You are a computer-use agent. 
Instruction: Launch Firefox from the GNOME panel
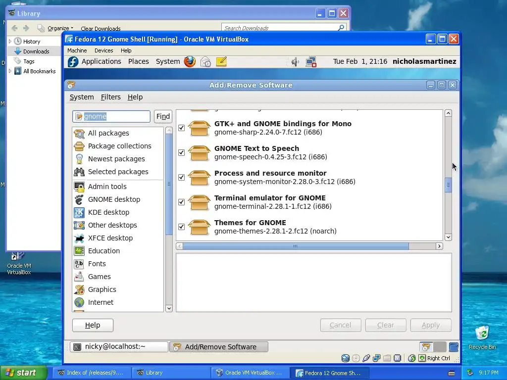click(190, 61)
